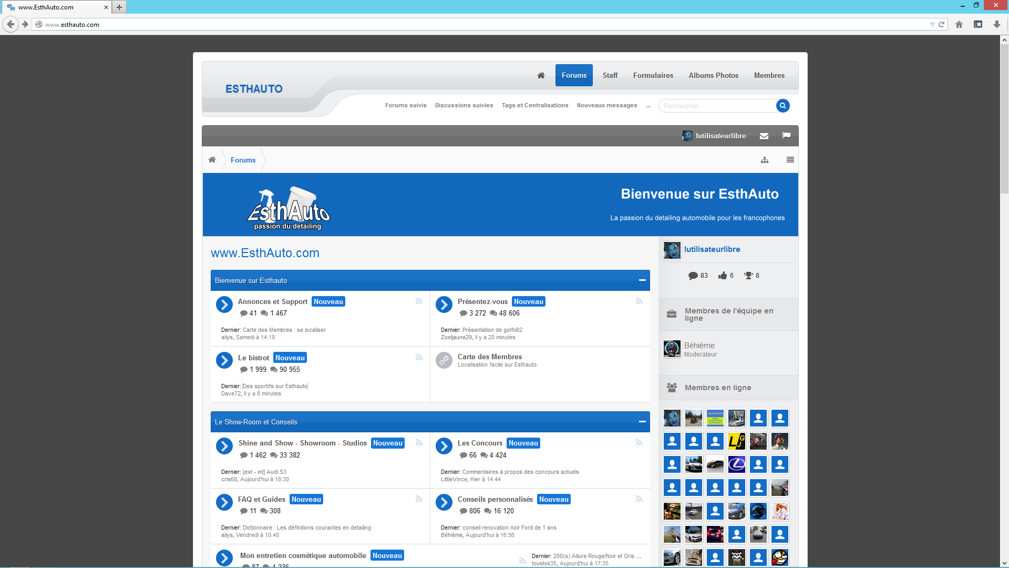Click RSS feed icon for FAQ et Guides
The image size is (1009, 568).
point(419,499)
